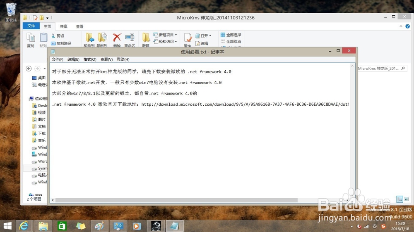This screenshot has height=232, width=414.
Task: Select Videos (视频) in navigation pane
Action: coord(39,112)
